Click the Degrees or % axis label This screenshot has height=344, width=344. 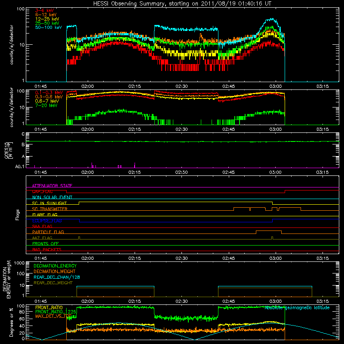click(11, 322)
